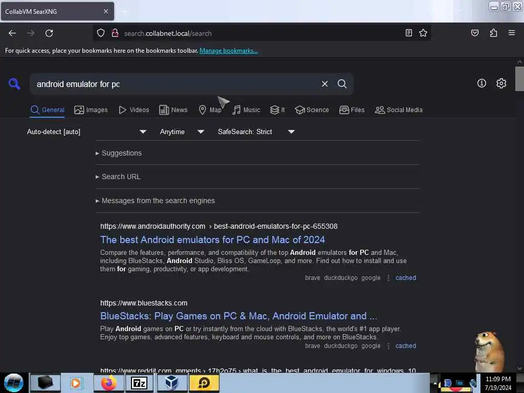Open the yellow circular-arrow taskbar icon
The height and width of the screenshot is (393, 524).
(x=204, y=383)
